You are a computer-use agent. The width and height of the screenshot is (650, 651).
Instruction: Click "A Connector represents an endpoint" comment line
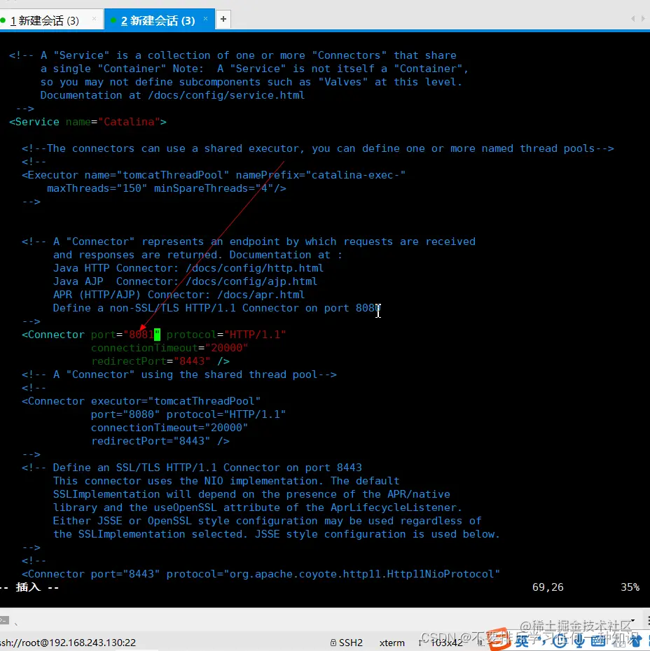click(x=249, y=241)
